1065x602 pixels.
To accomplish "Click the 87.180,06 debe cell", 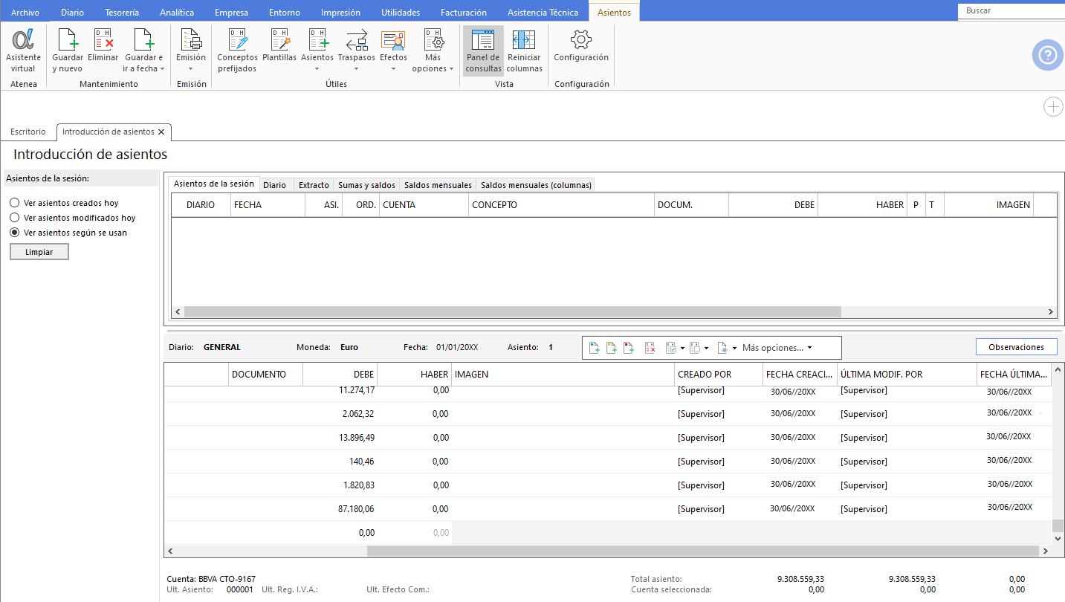I will [x=340, y=509].
